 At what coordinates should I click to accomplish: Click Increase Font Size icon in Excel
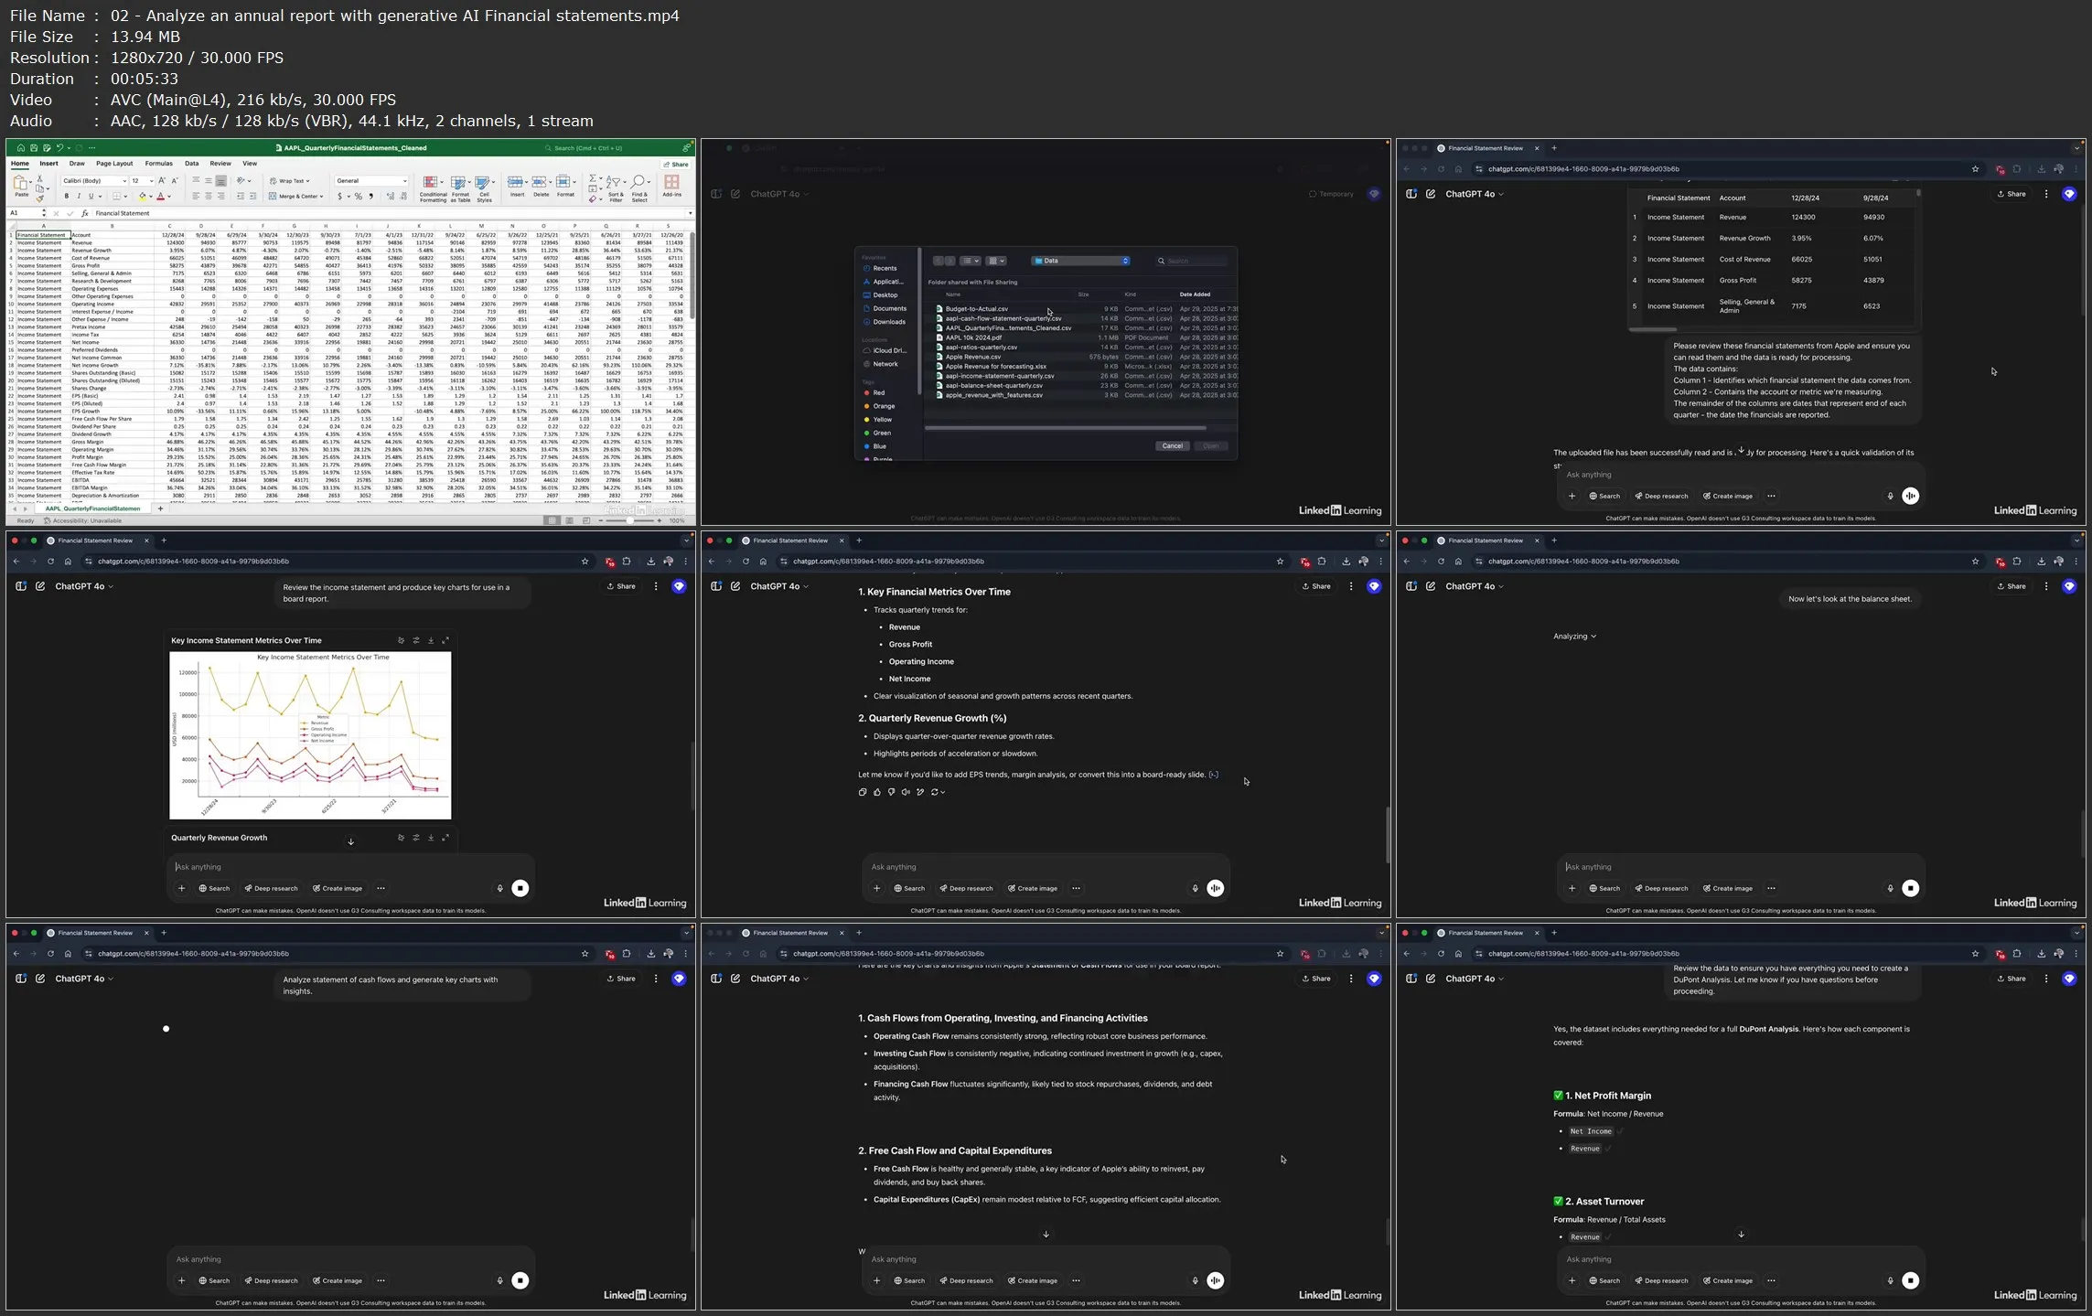pos(162,180)
